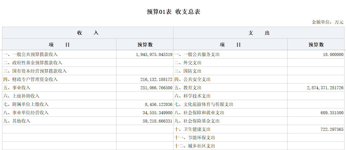Select the 支出 section header cell
Image resolution: width=346 pixels, height=150 pixels.
[259, 33]
